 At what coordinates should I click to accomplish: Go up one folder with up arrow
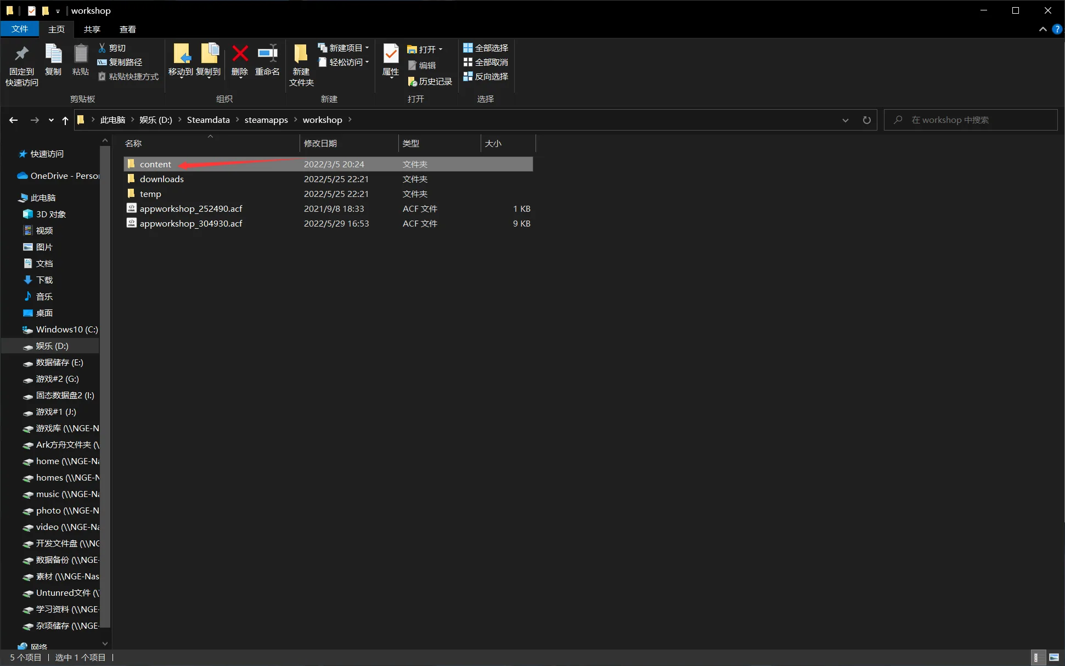65,120
